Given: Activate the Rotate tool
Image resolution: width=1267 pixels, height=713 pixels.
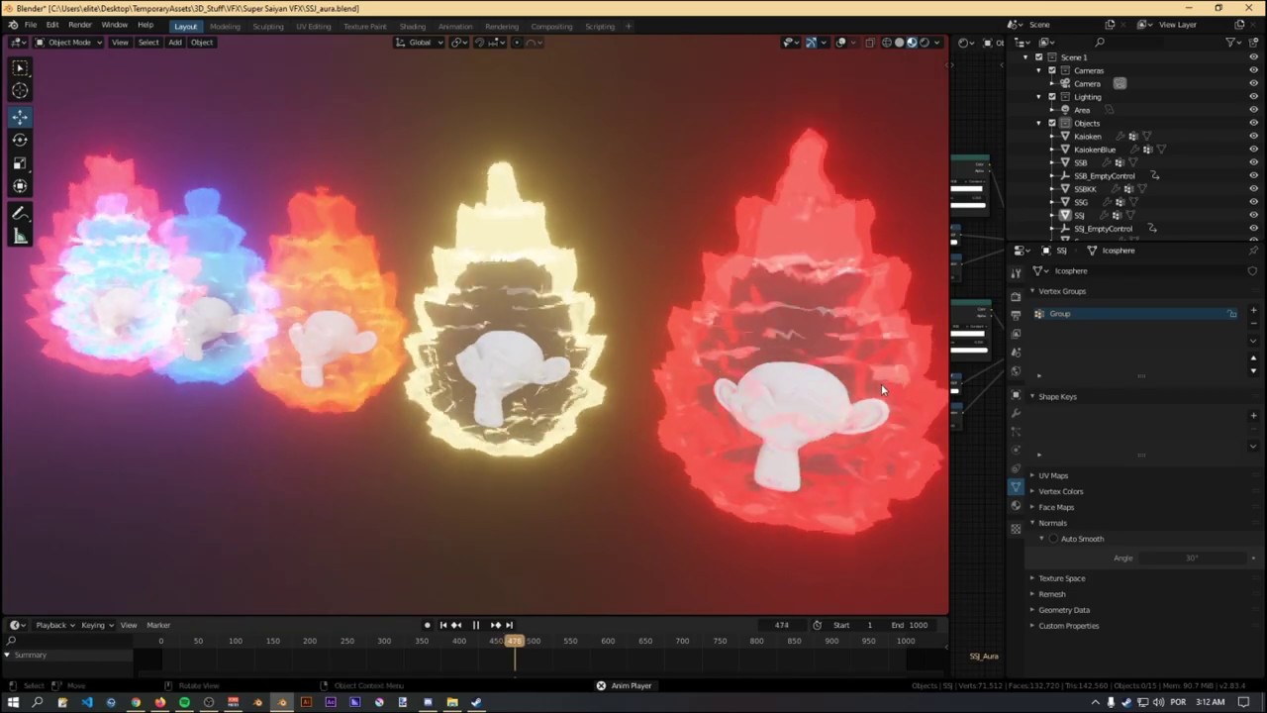Looking at the screenshot, I should click(x=20, y=140).
